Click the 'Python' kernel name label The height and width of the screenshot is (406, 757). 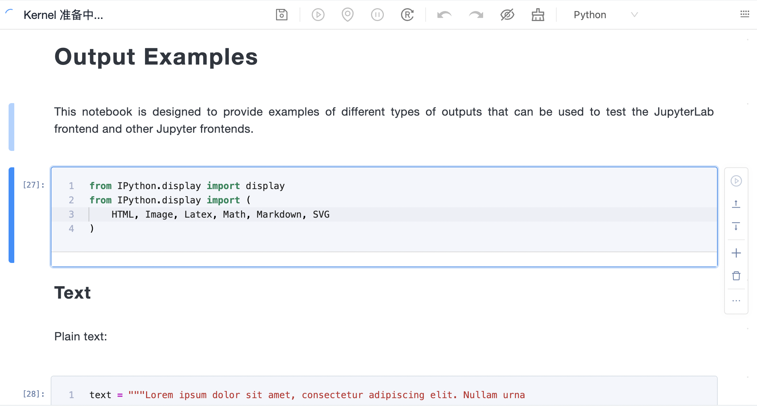pos(590,15)
